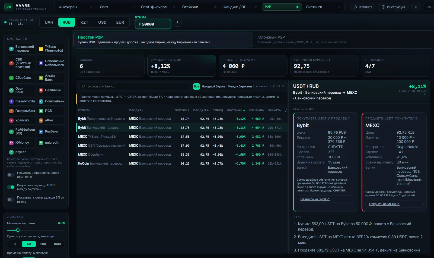Sort table by ЧИСТЫМИ column arrow
434x258 pixels.
[244, 111]
